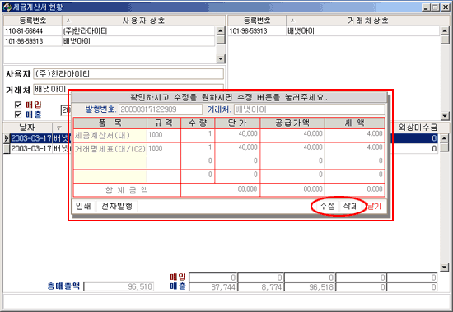The image size is (453, 312).
Task: Click the 날짜 column header
Action: click(27, 128)
